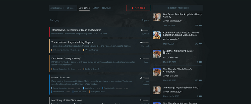This screenshot has height=104, width=251.
Task: Click 10 new beside Realistic Battle
Action: click(126, 88)
